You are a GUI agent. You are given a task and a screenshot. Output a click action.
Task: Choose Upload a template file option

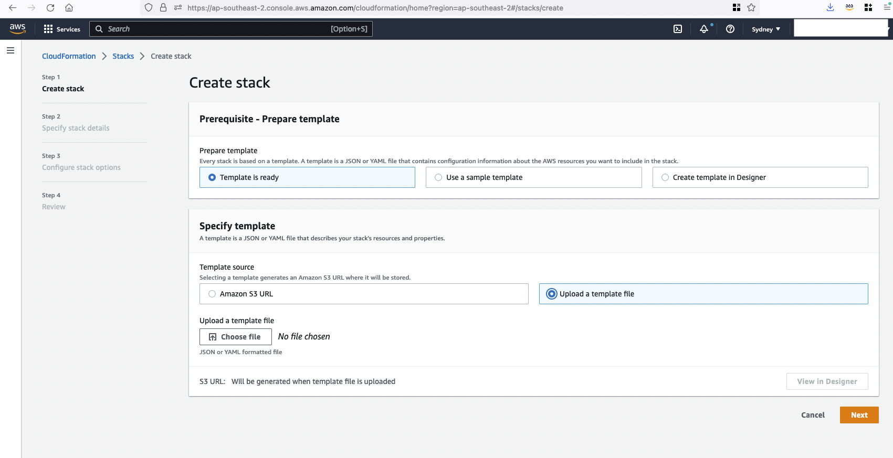coord(703,294)
